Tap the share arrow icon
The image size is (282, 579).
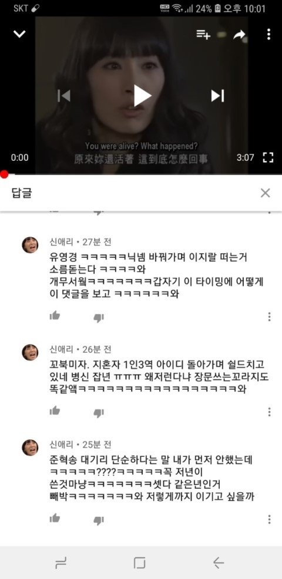(239, 35)
